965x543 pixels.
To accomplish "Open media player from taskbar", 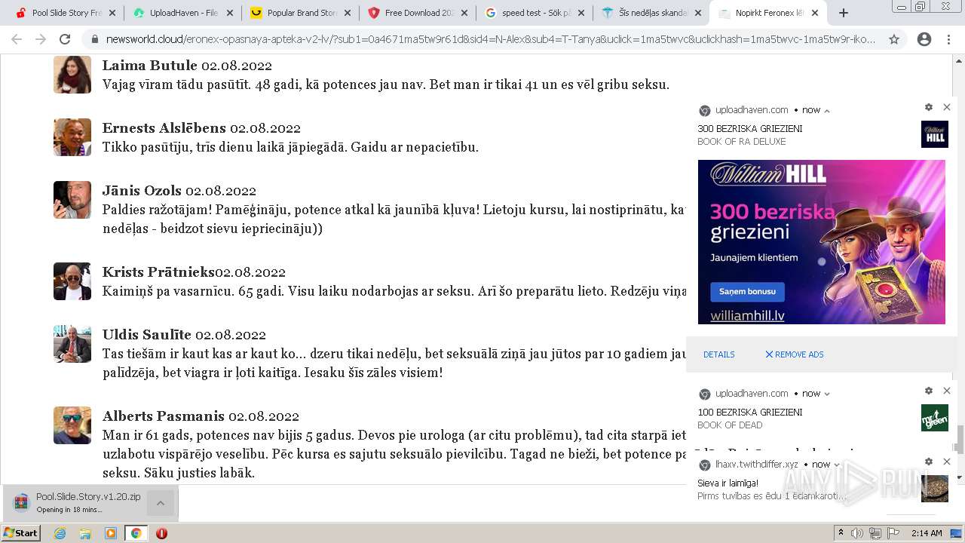I will point(111,533).
